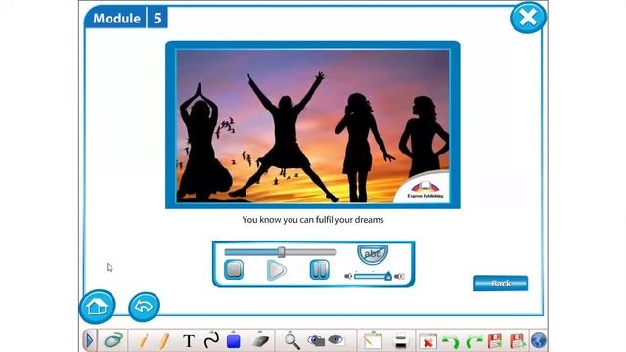The image size is (626, 352).
Task: Select the Text tool
Action: [189, 341]
